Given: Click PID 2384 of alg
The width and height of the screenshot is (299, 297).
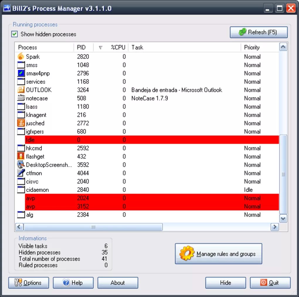Looking at the screenshot, I should pos(83,215).
